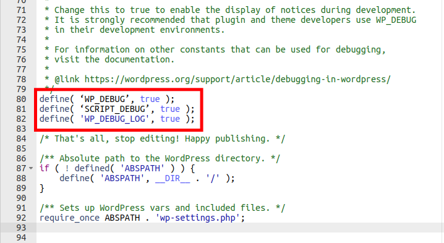
Task: Click line number 84 in the gutter
Action: point(21,139)
